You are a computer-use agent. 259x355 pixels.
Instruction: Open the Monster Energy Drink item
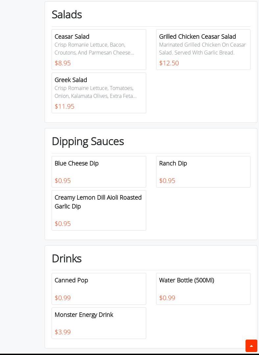click(x=84, y=315)
